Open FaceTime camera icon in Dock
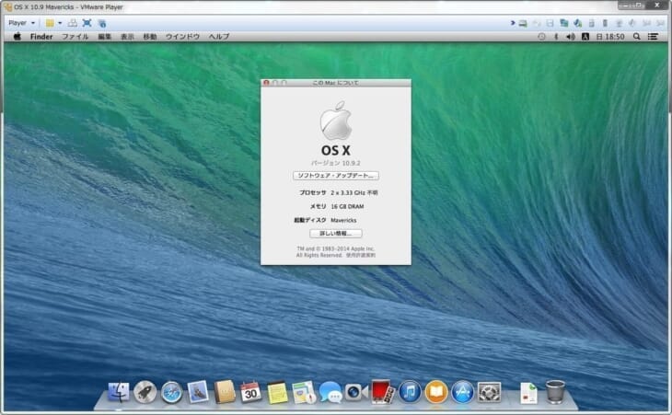 (356, 392)
